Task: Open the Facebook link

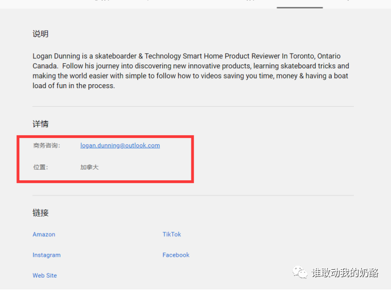Action: coord(176,255)
